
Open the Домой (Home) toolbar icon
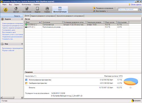pos(16,10)
